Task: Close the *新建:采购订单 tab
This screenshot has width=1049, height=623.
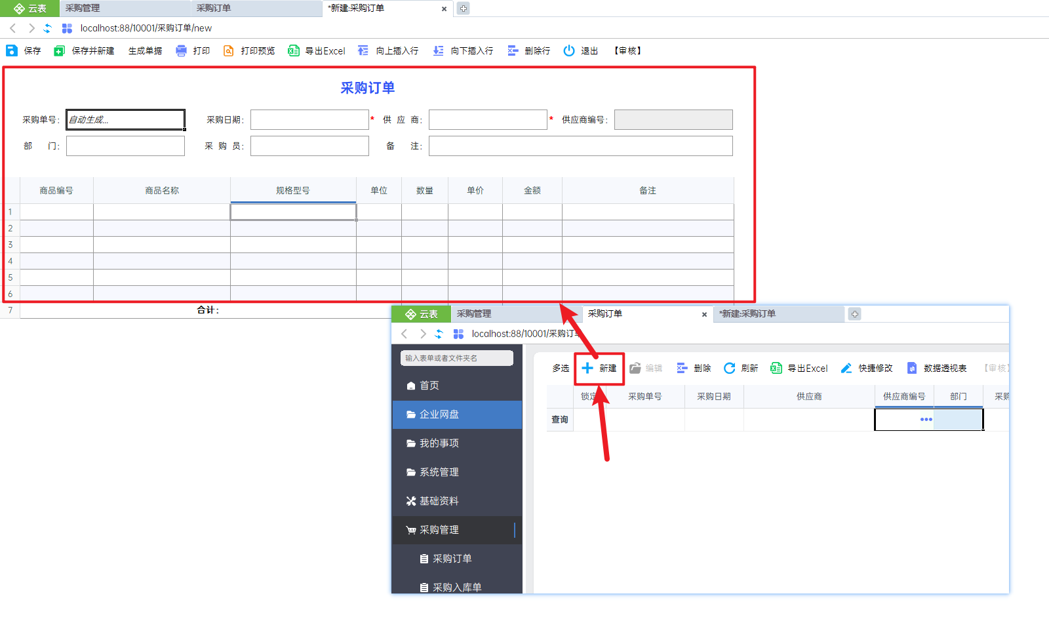Action: point(444,9)
